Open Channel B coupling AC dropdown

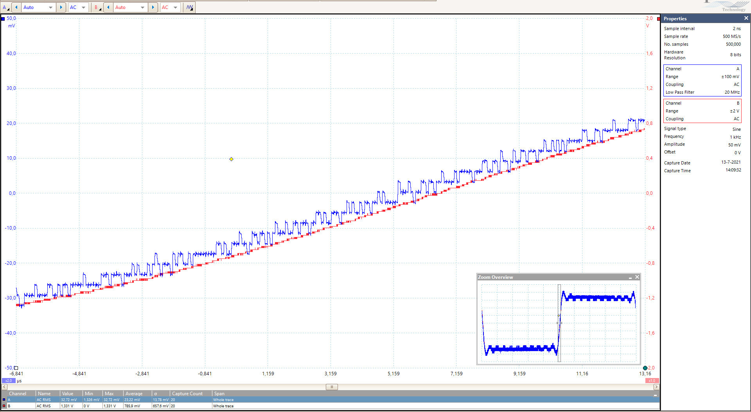pos(170,7)
